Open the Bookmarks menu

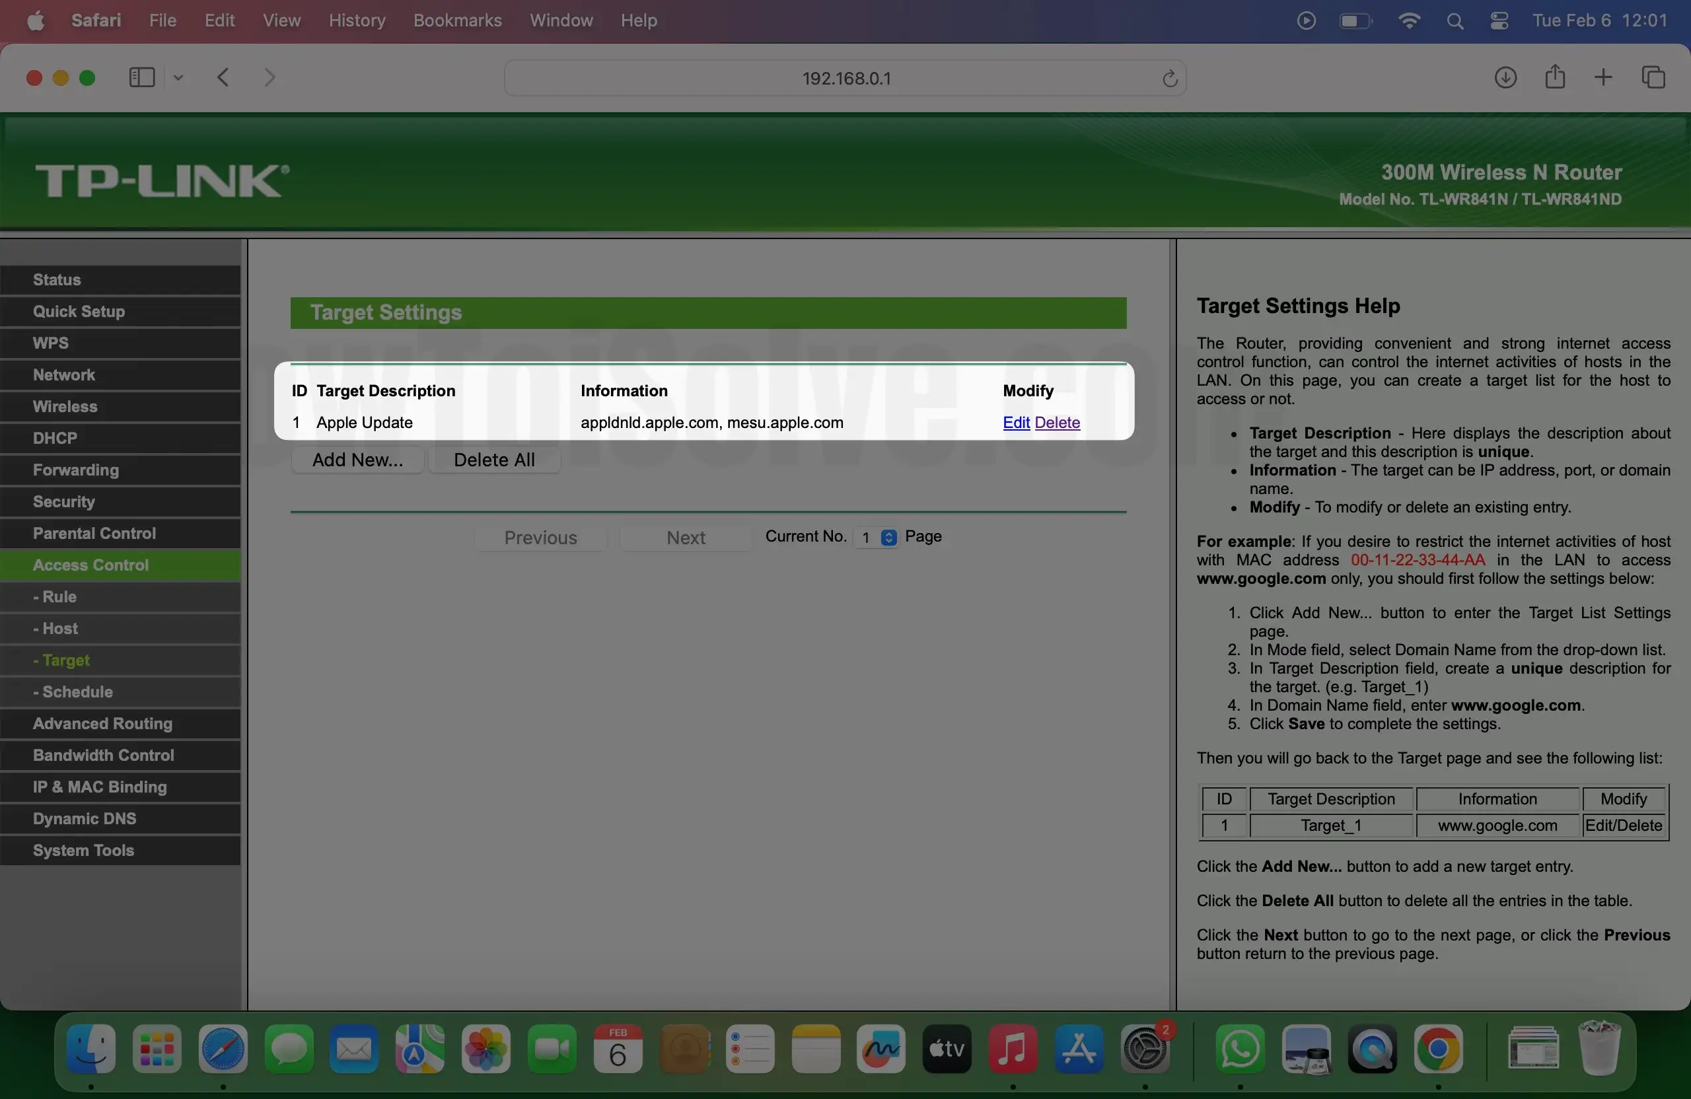457,20
